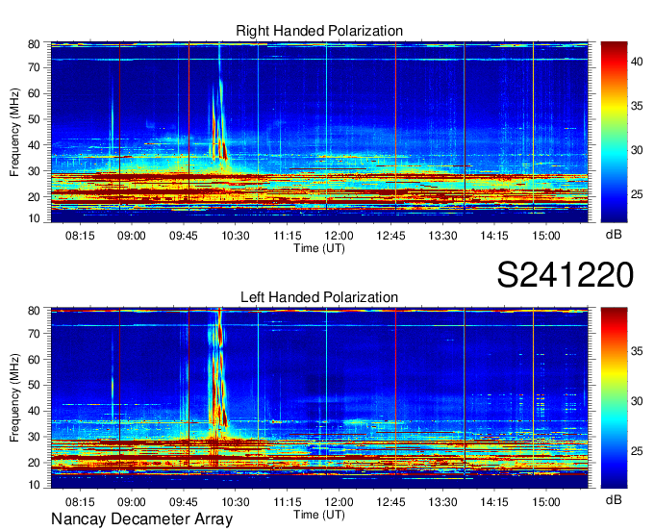The height and width of the screenshot is (531, 654).
Task: Click the 80 MHz tick of Left Handed plot
Action: [x=35, y=311]
